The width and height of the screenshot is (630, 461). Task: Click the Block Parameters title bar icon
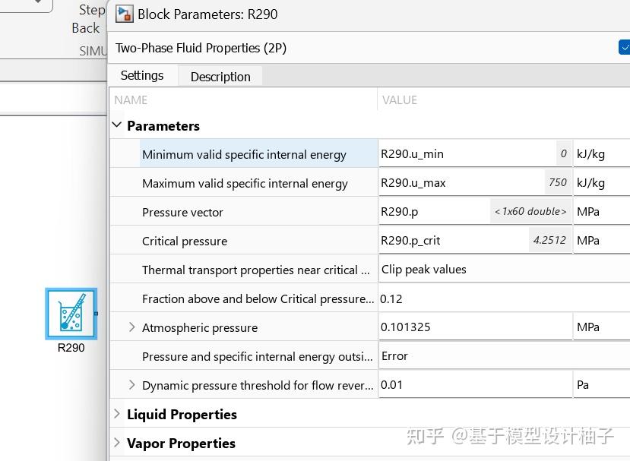coord(124,14)
